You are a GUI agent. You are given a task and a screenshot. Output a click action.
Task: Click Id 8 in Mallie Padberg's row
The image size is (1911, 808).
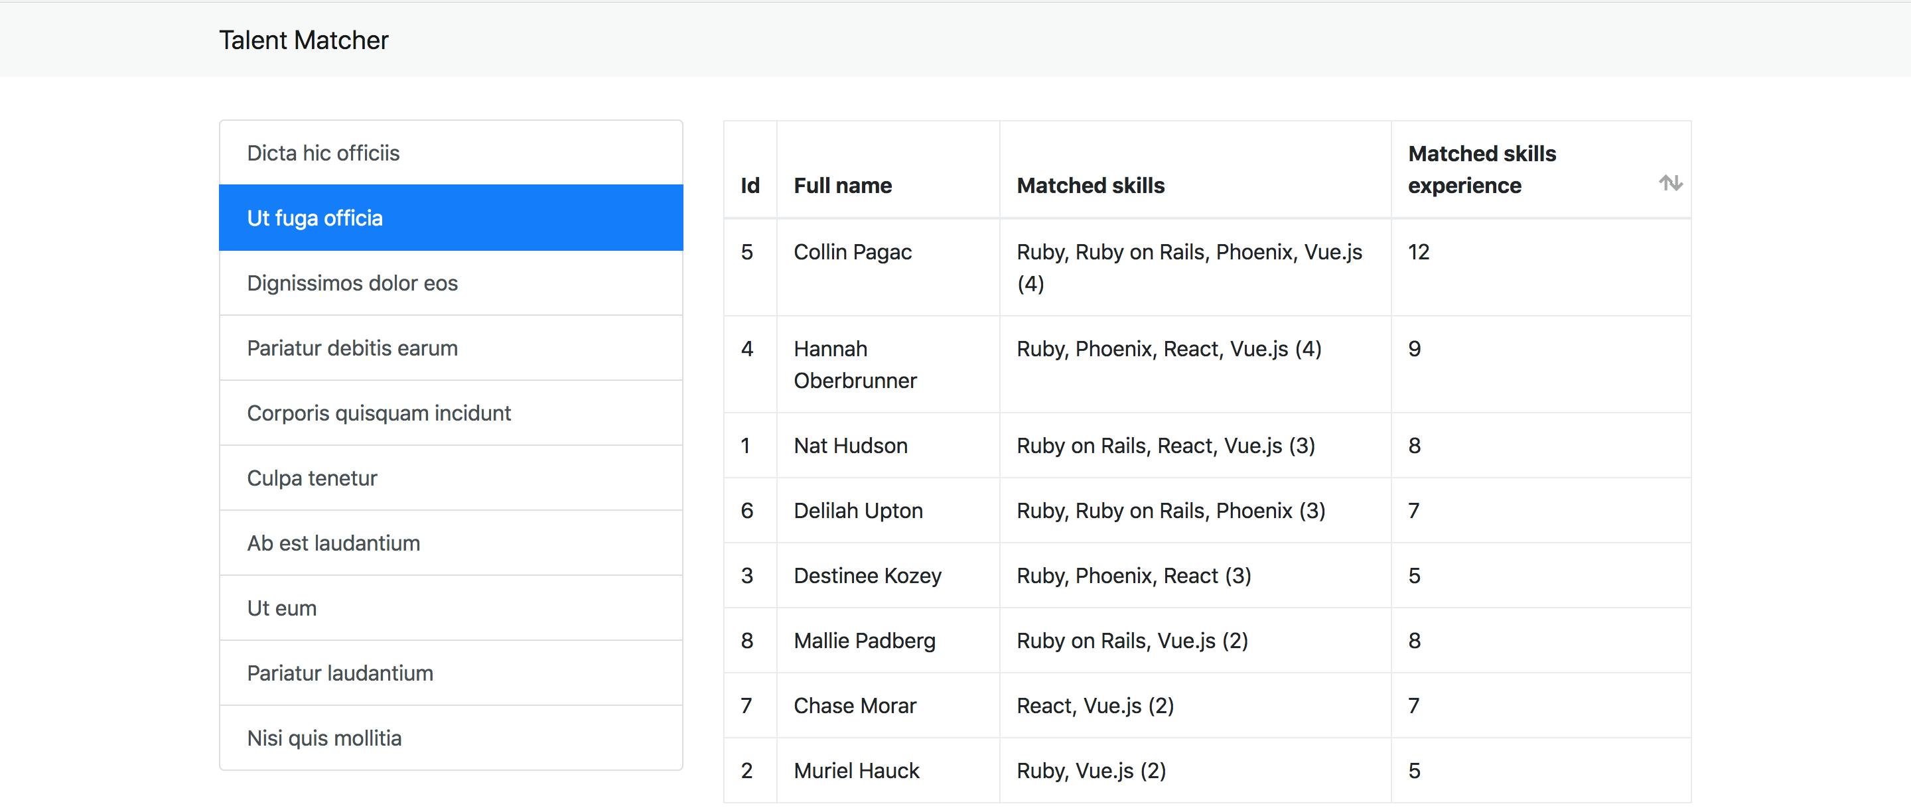click(747, 640)
